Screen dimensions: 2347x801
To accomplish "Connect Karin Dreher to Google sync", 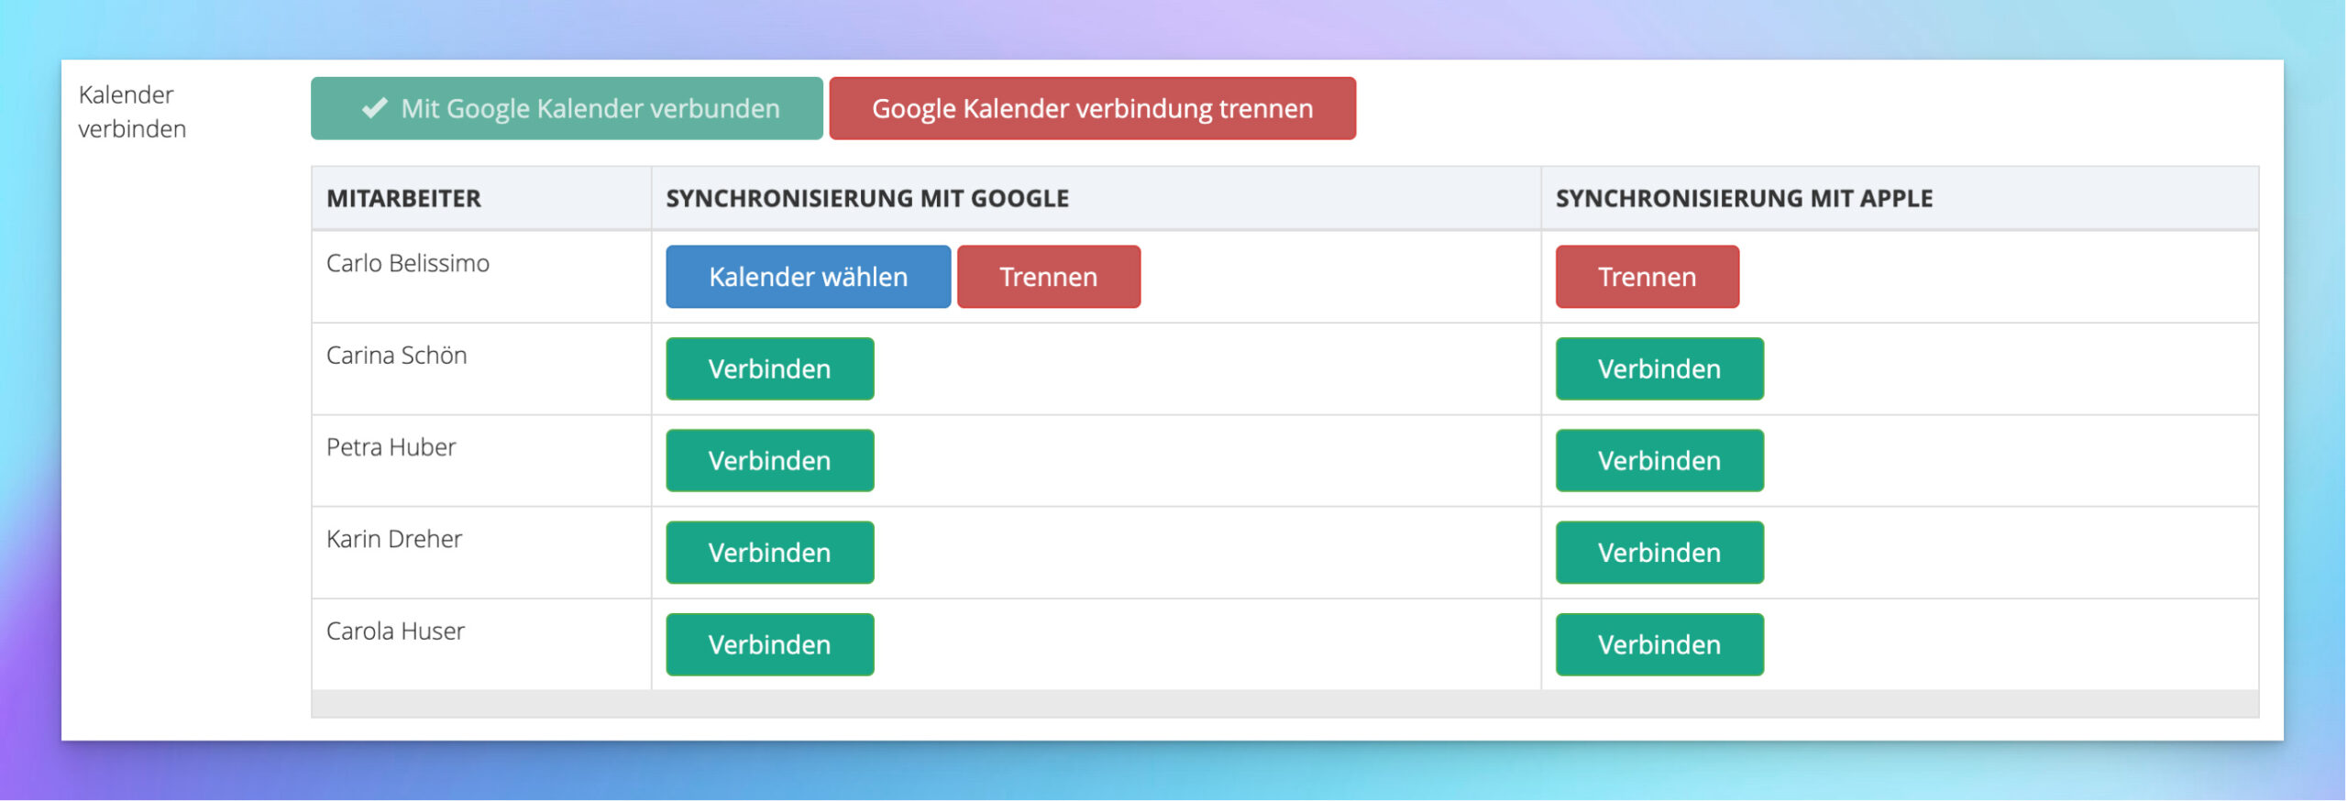I will point(769,553).
